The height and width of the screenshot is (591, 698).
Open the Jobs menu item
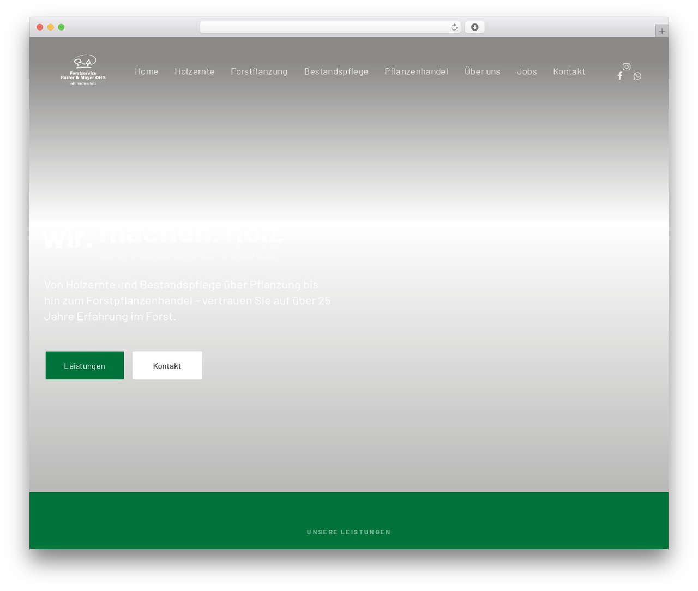(x=527, y=71)
